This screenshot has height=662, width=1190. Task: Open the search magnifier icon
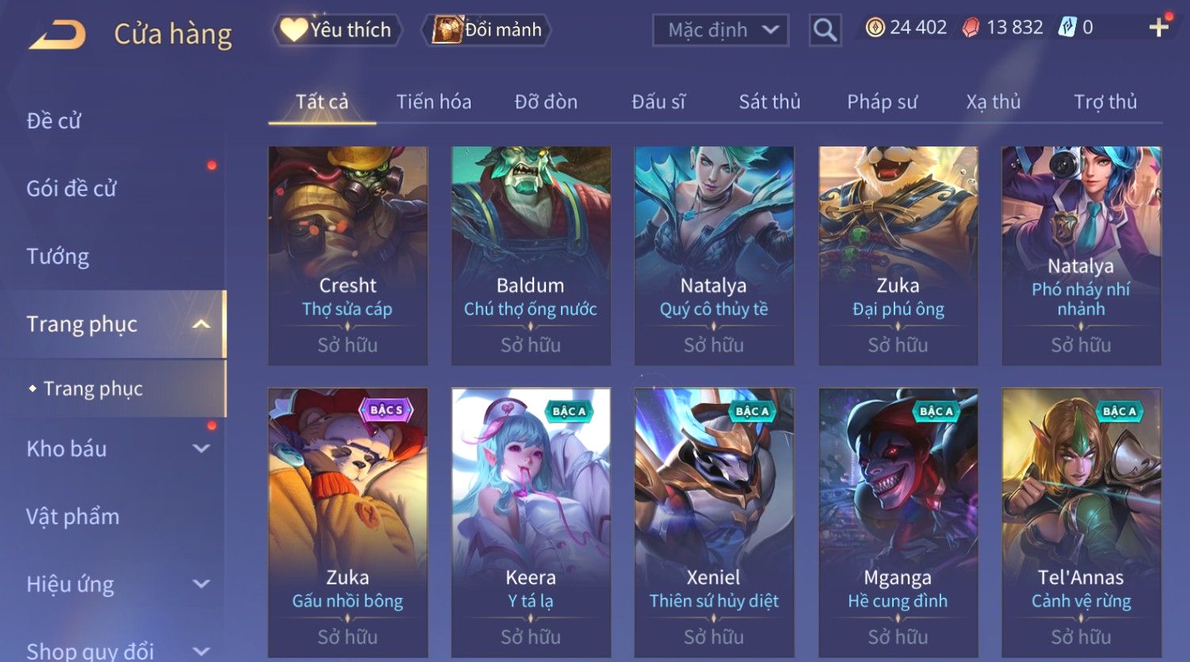click(825, 31)
